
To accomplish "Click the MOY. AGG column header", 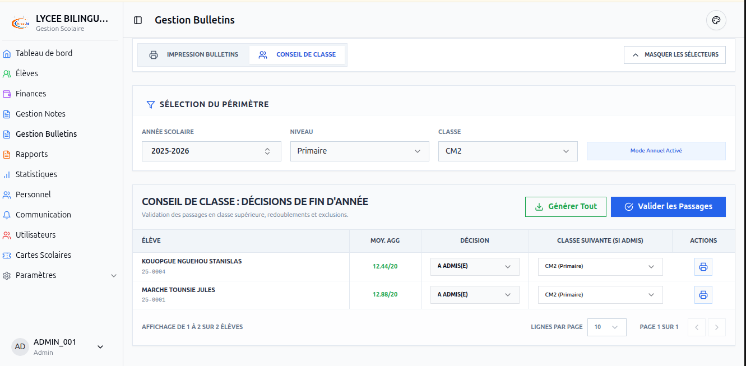I will [x=385, y=241].
